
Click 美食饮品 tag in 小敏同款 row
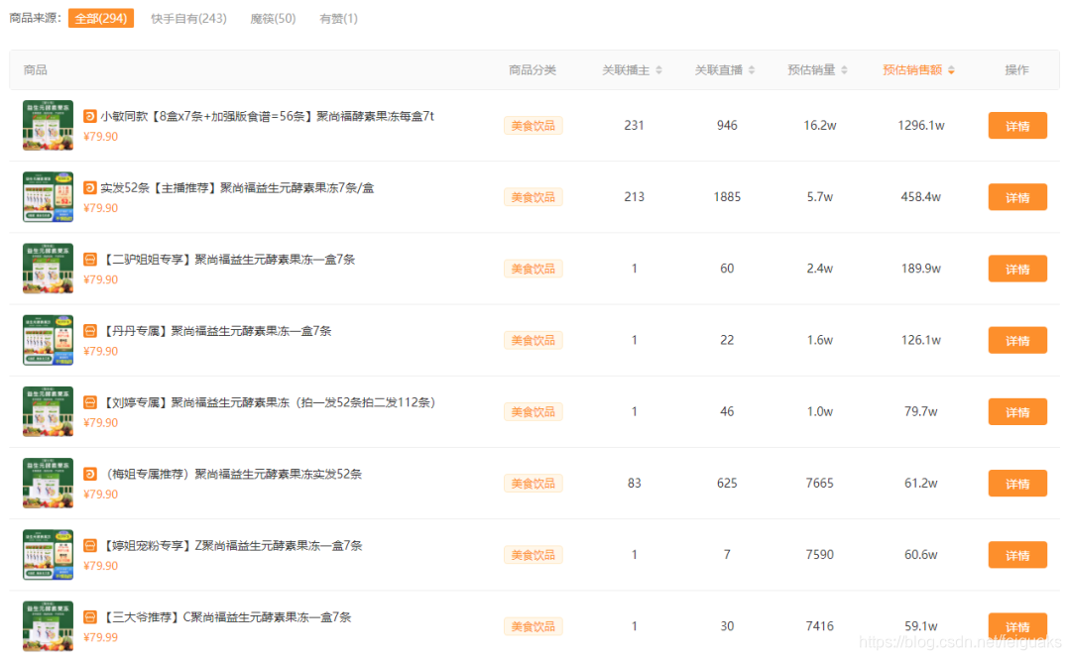coord(533,126)
